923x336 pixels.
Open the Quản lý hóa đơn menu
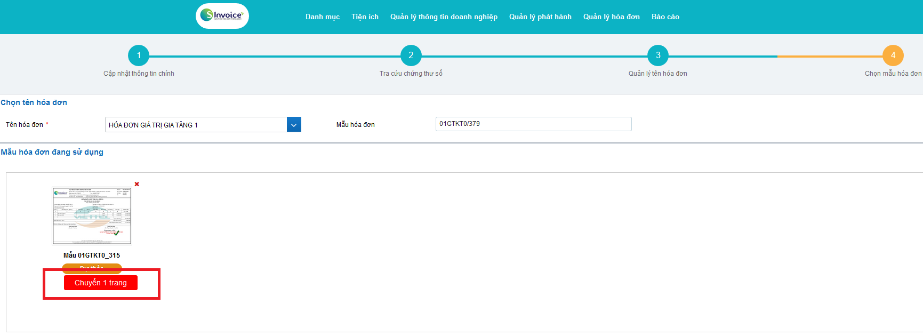[x=611, y=17]
